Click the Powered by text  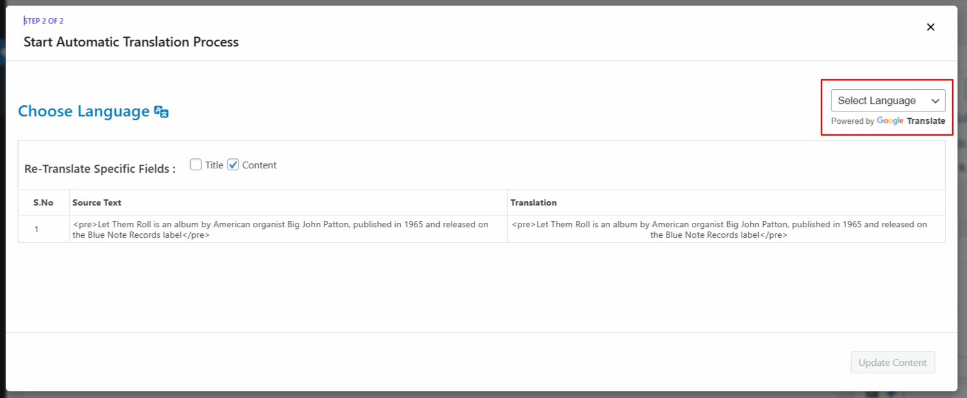pyautogui.click(x=852, y=121)
